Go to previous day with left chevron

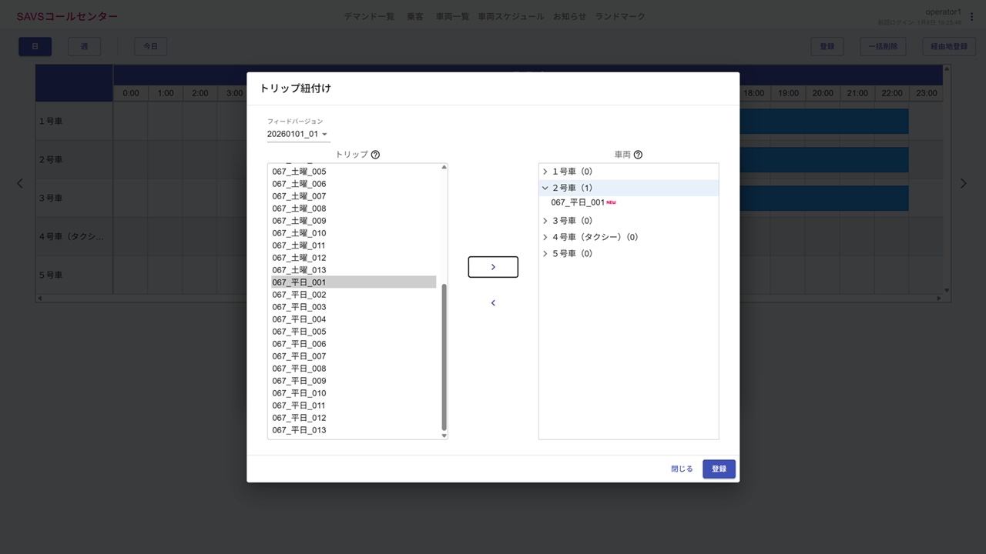click(20, 183)
